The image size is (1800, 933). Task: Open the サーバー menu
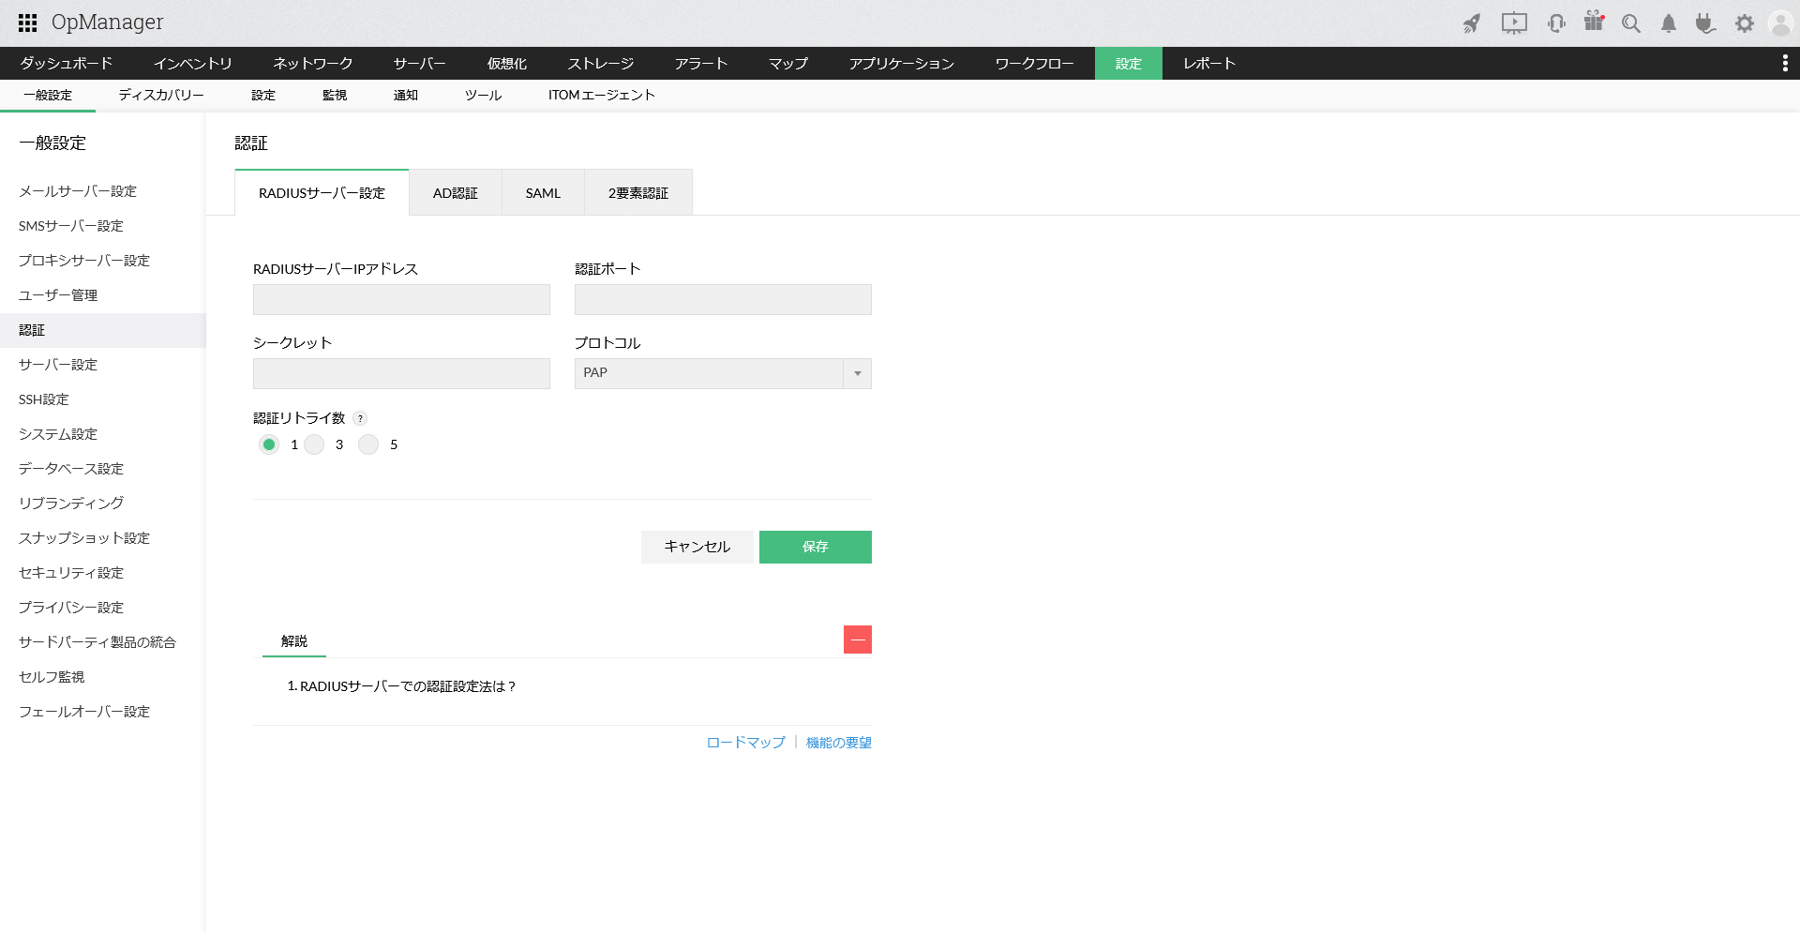click(x=420, y=63)
